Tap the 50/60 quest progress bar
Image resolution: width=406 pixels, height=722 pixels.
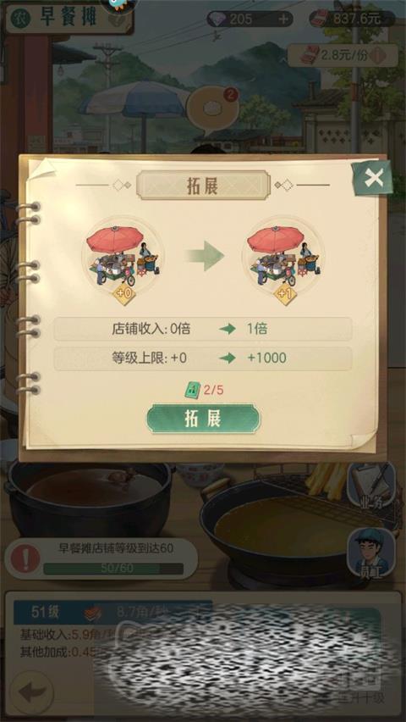click(x=113, y=569)
